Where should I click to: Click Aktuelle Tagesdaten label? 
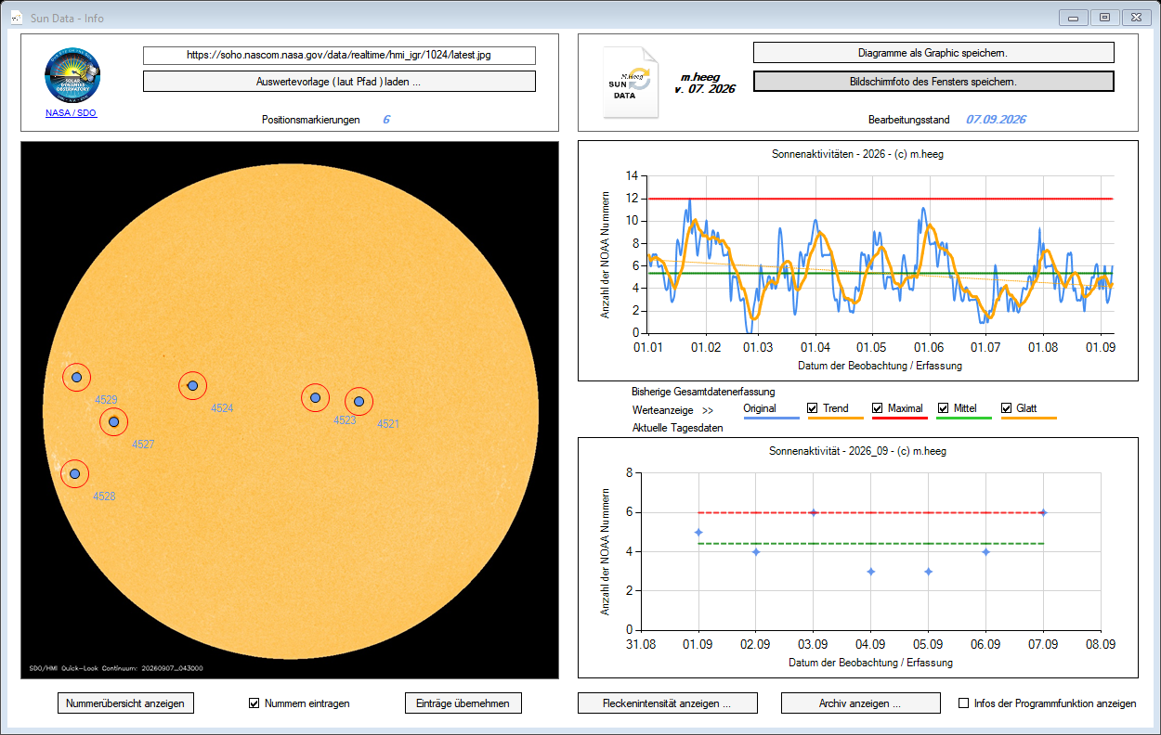coord(677,428)
